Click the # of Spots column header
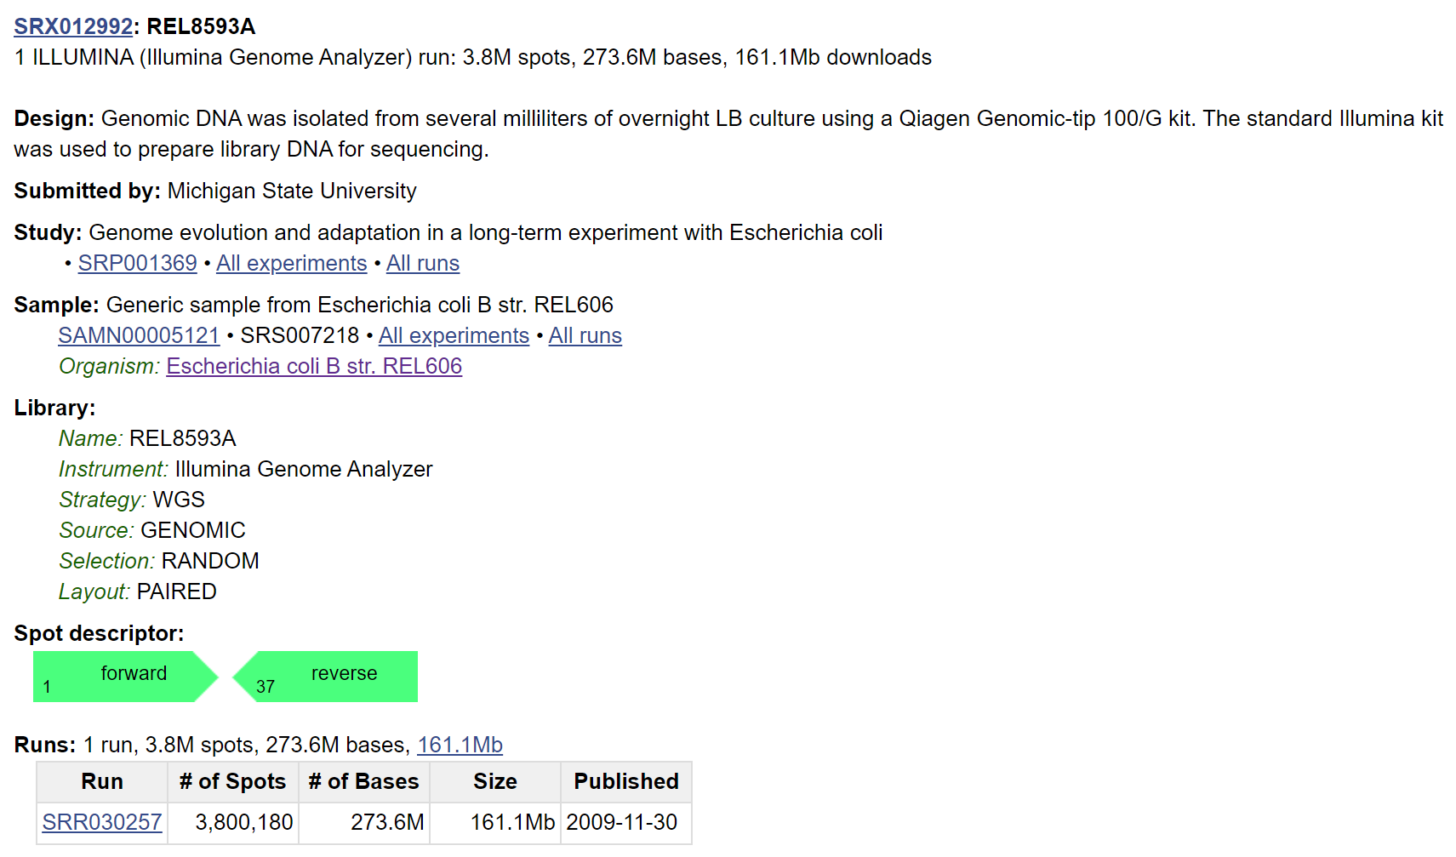This screenshot has width=1456, height=857. (232, 782)
